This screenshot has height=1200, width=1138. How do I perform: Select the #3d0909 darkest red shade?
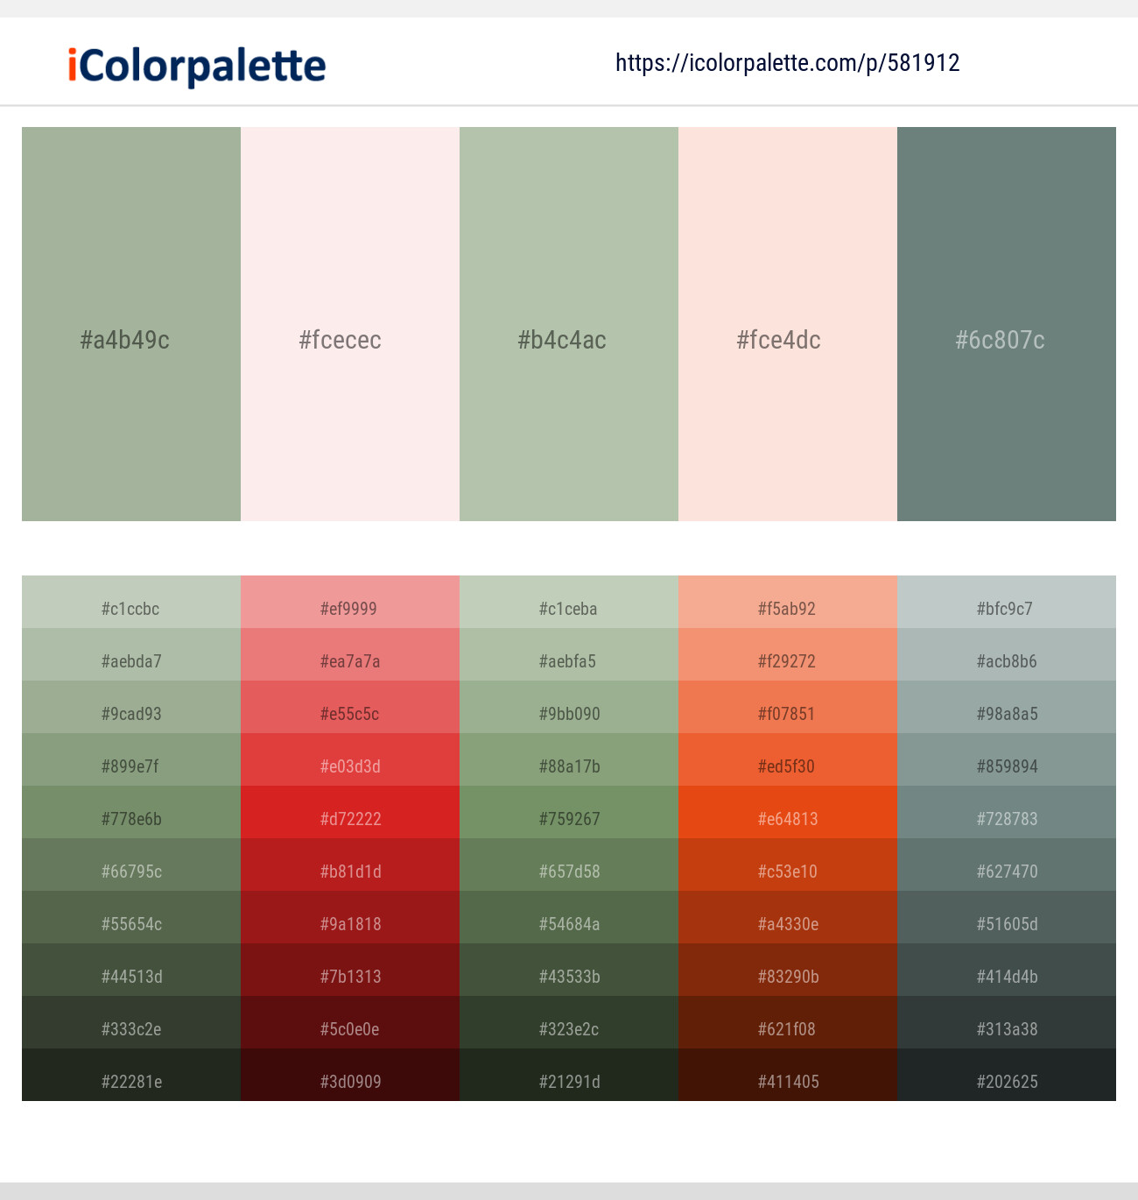point(349,1081)
